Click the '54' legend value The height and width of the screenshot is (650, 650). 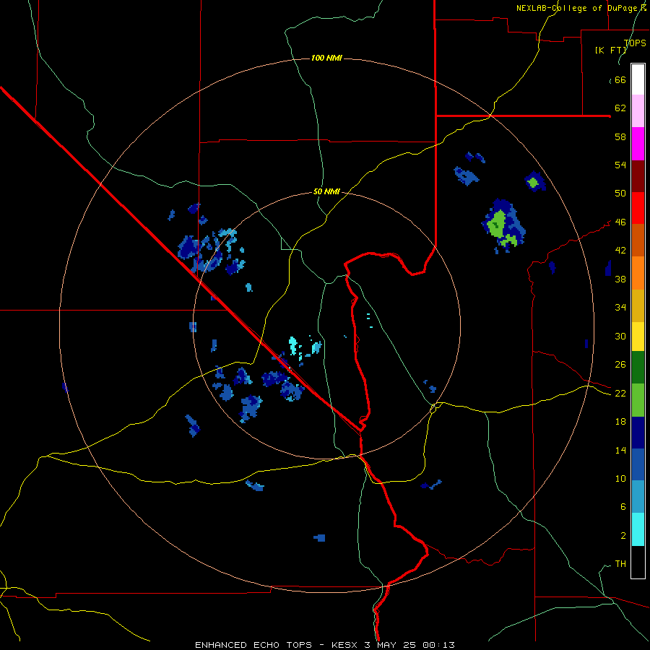click(x=620, y=165)
